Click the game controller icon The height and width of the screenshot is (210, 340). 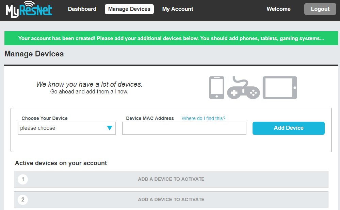243,88
